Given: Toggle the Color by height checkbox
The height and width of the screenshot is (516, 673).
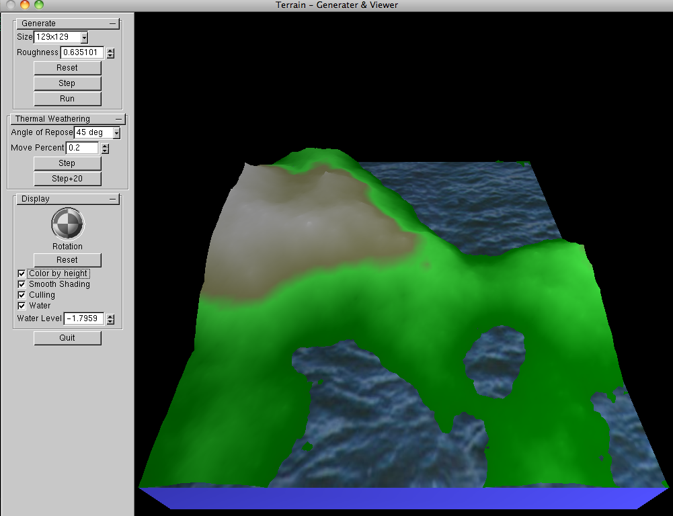Looking at the screenshot, I should click(x=22, y=274).
